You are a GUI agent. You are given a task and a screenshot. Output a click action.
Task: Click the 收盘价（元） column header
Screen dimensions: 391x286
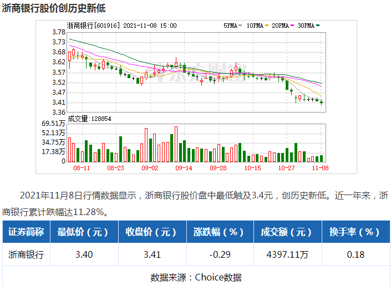coord(152,232)
